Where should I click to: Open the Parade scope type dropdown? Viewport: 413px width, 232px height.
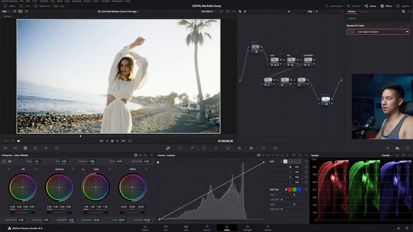(x=387, y=155)
